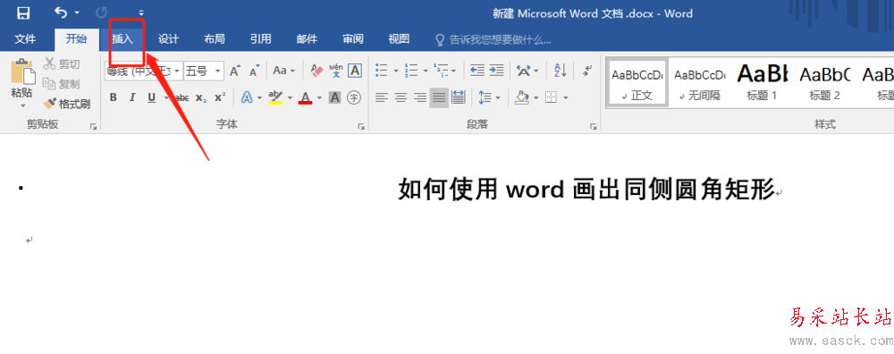Open the Aa change case dropdown
The width and height of the screenshot is (894, 354).
pos(283,71)
